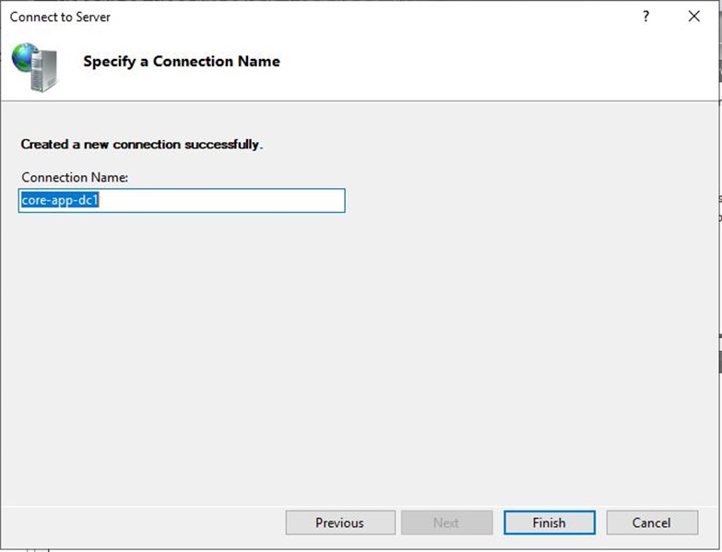Click the globe part of the header icon
Image resolution: width=722 pixels, height=552 pixels.
pyautogui.click(x=25, y=58)
